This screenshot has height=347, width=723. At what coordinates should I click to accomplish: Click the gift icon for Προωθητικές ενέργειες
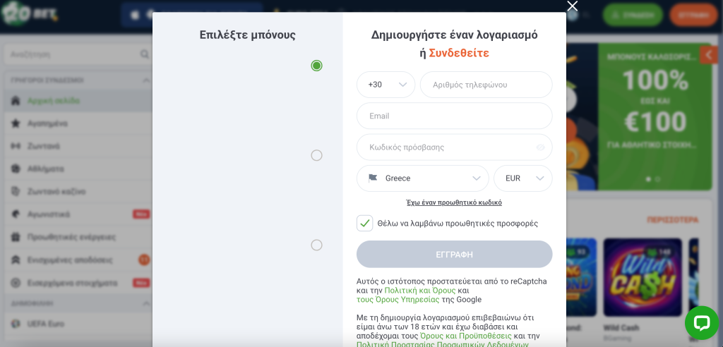tap(16, 237)
